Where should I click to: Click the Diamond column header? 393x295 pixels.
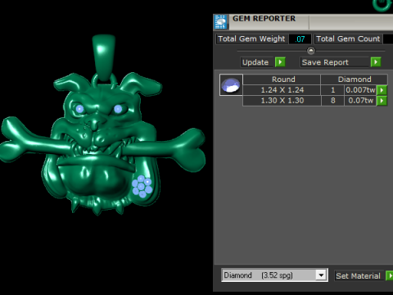pyautogui.click(x=355, y=79)
